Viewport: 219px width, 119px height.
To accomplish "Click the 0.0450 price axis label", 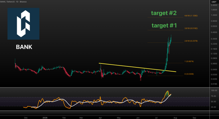I will click(214, 70).
